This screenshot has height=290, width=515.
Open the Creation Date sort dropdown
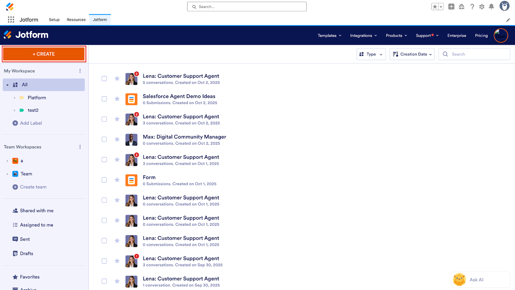(412, 54)
